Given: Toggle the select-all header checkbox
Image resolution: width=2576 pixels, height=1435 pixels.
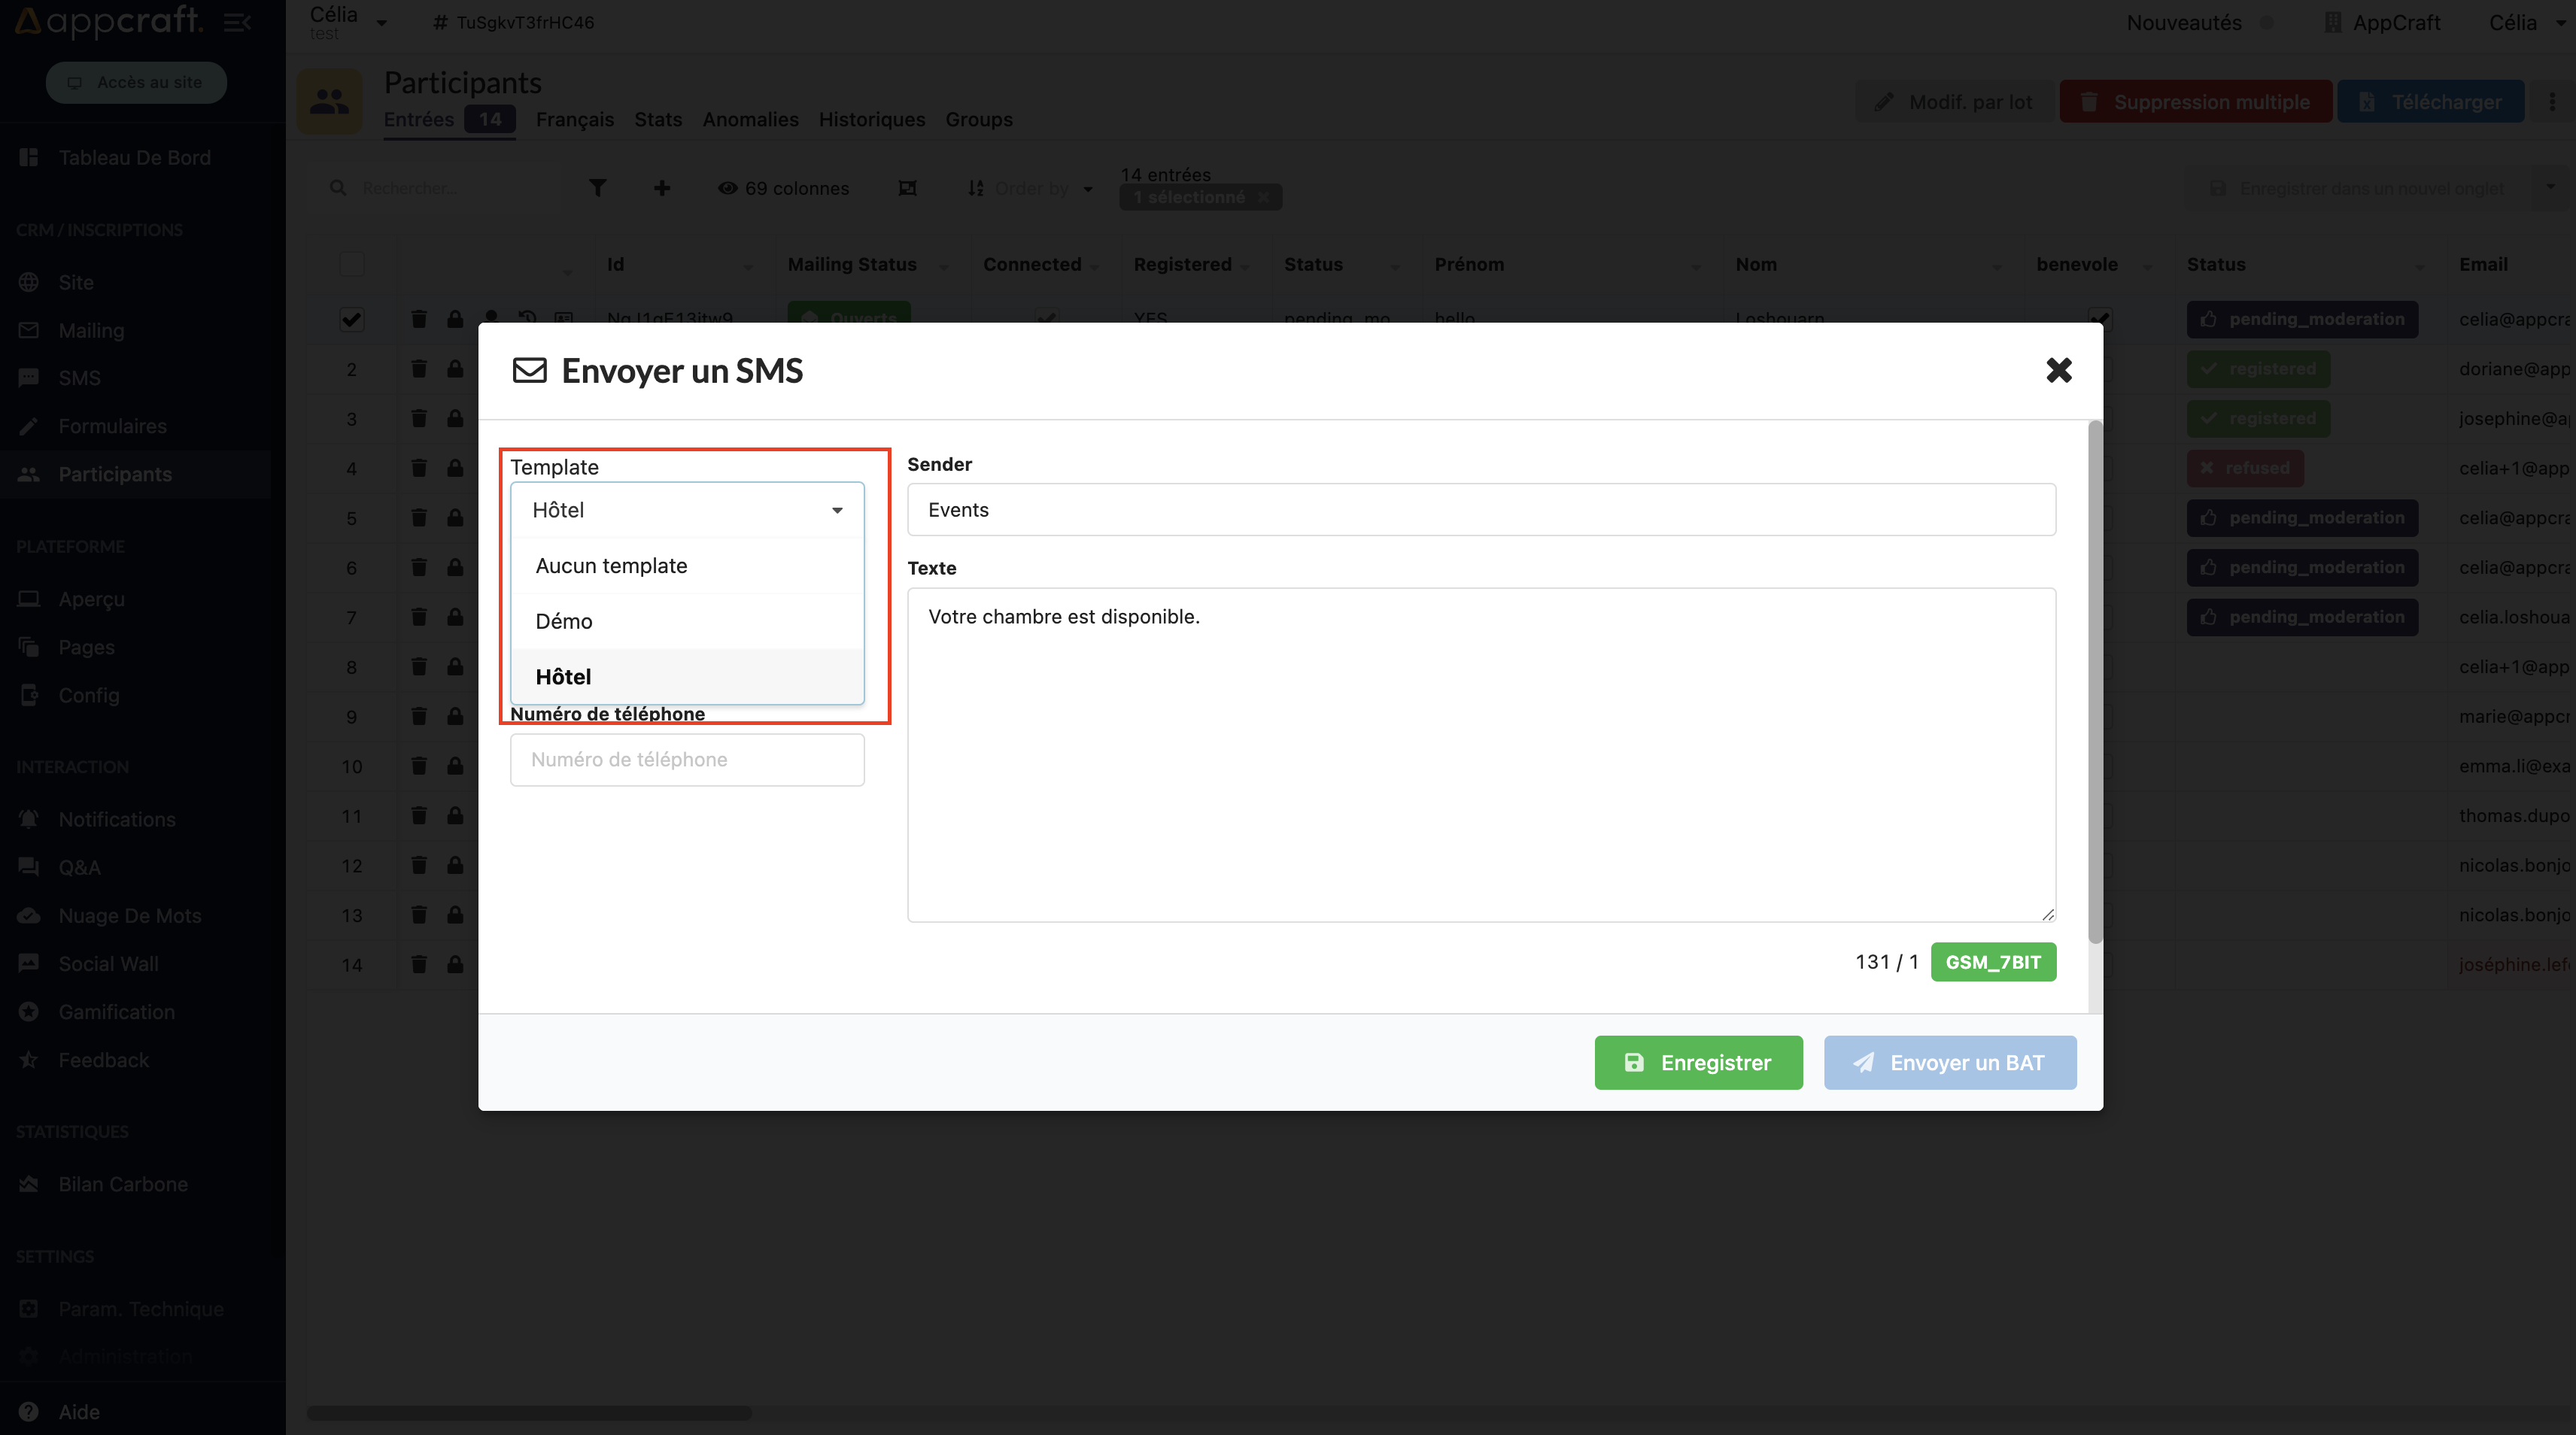Looking at the screenshot, I should [x=351, y=264].
